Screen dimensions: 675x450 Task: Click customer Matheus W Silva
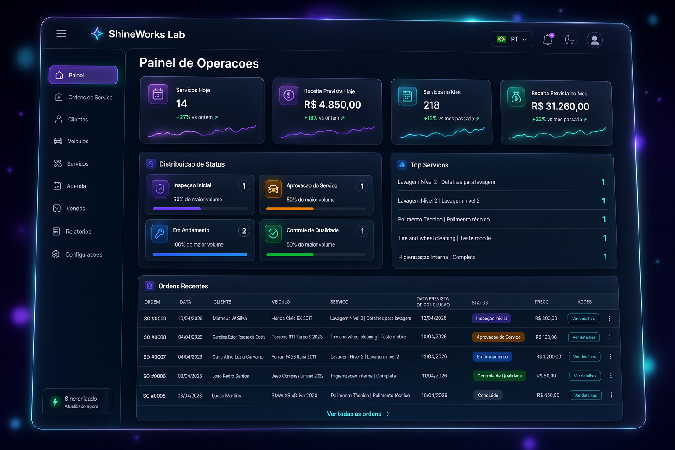click(x=229, y=319)
